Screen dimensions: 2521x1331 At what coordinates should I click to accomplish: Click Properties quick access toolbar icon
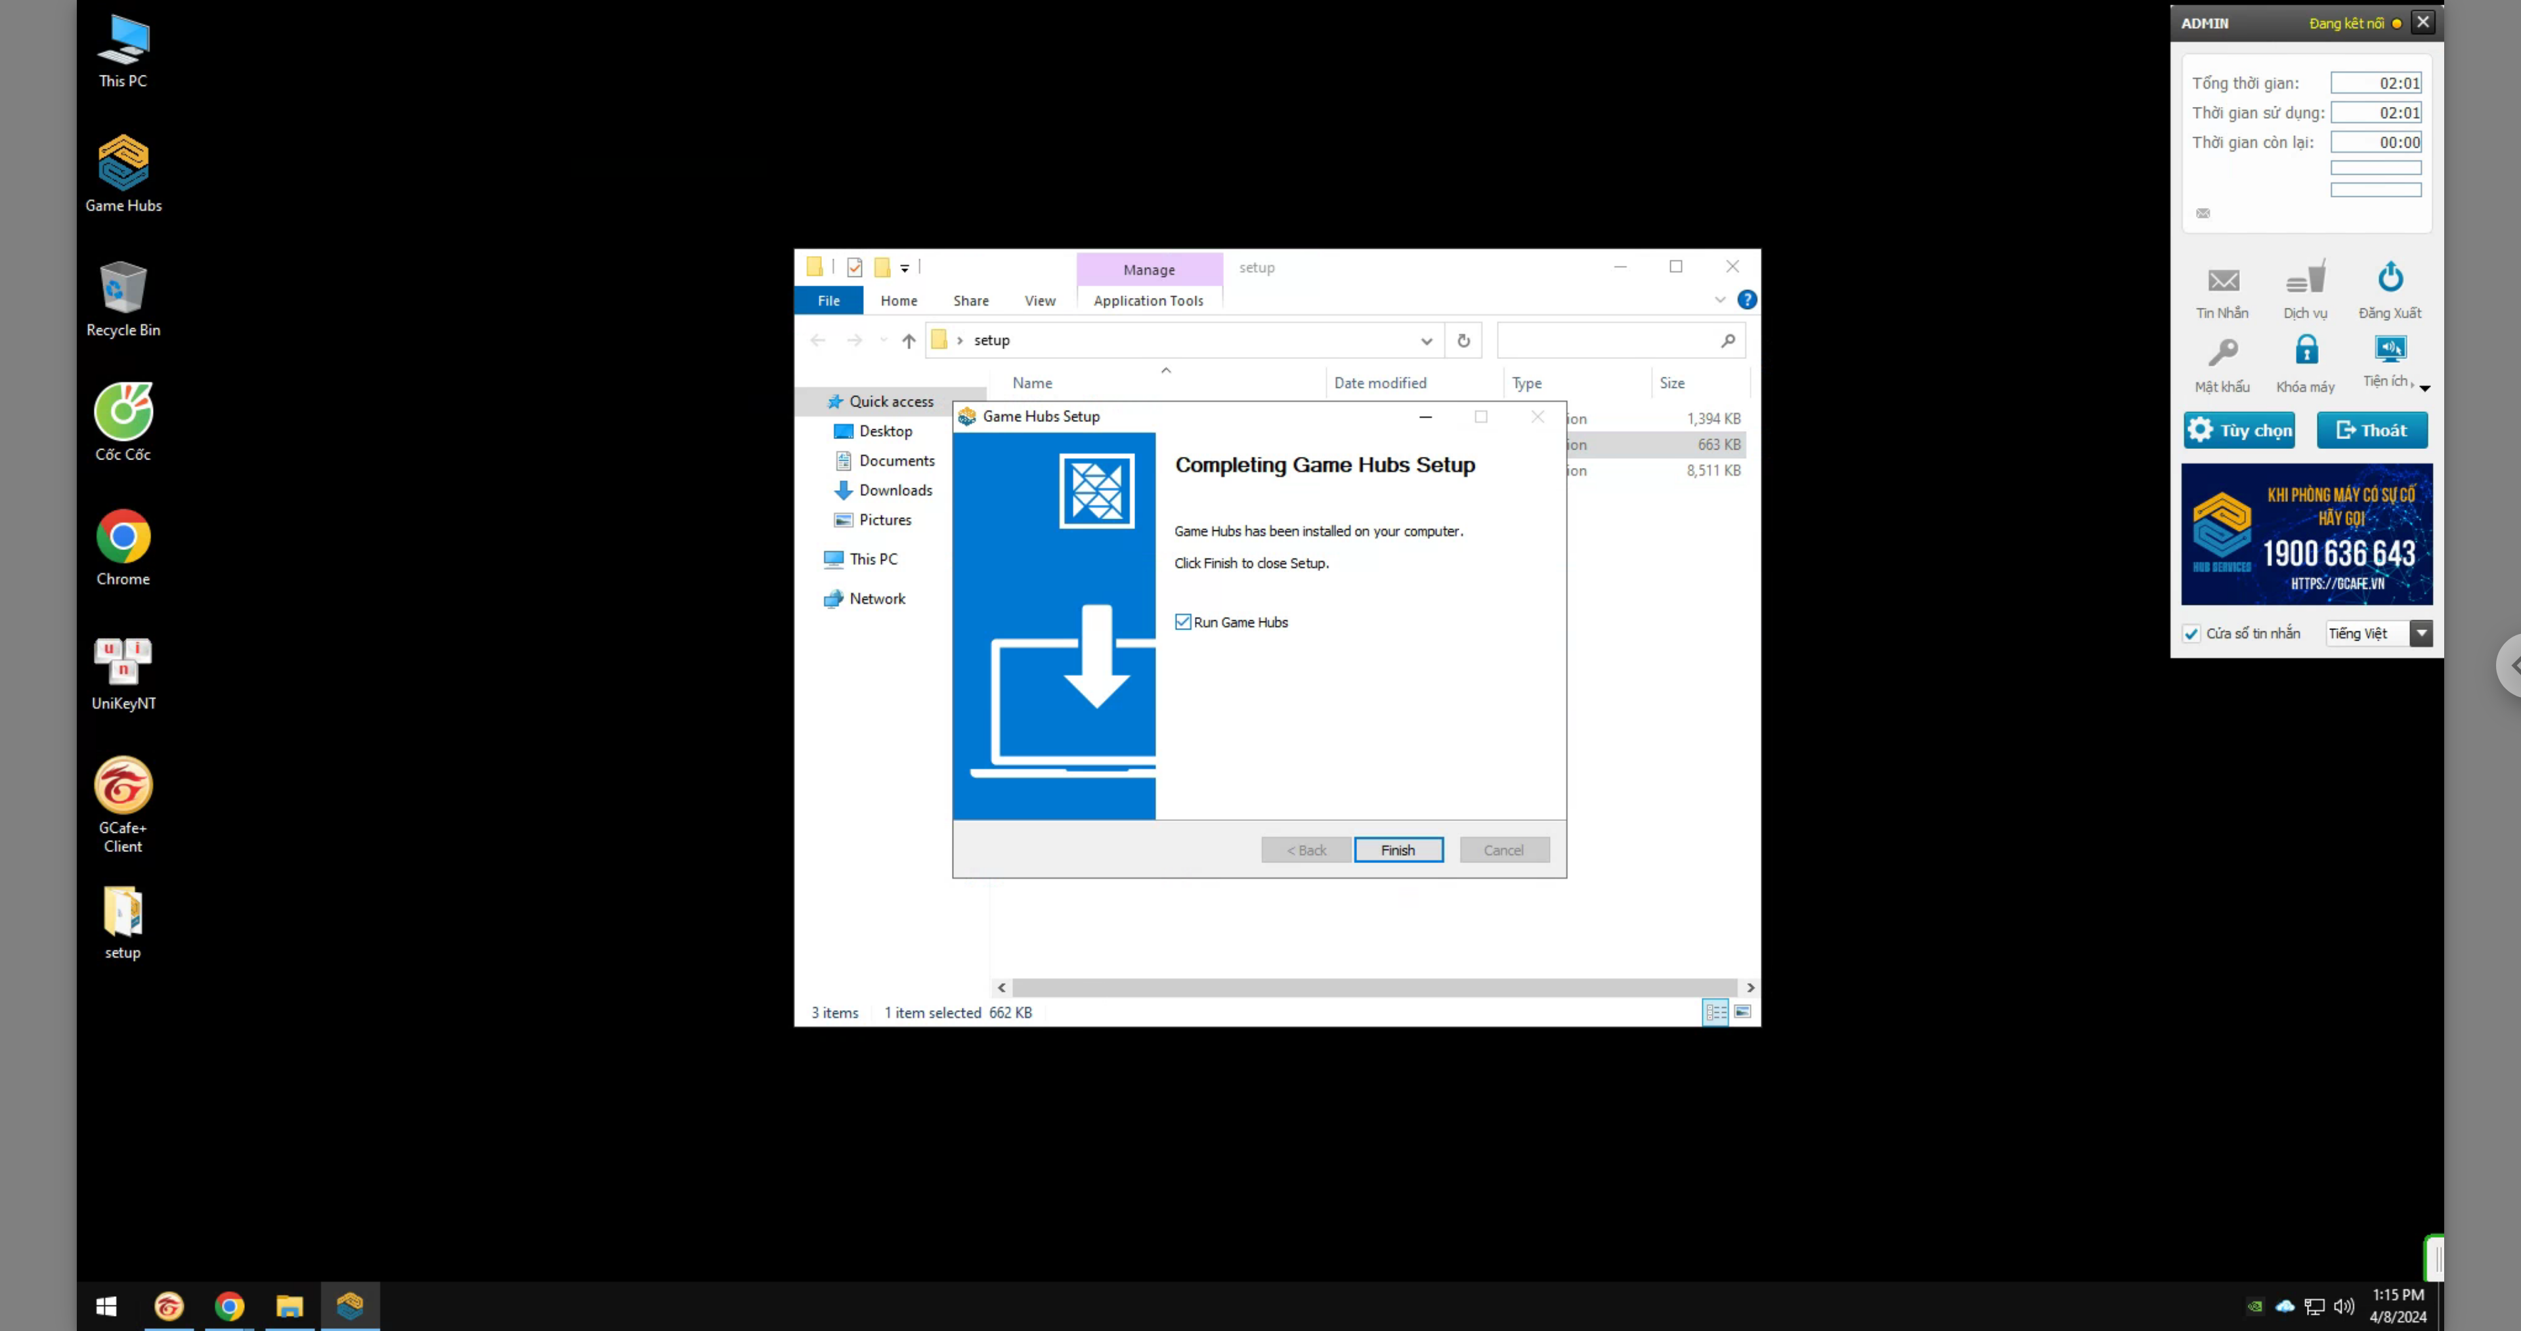[x=854, y=267]
